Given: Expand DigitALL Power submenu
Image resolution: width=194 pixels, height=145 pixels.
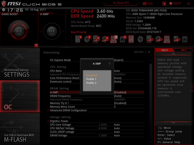Looking at the screenshot, I should 59,121.
